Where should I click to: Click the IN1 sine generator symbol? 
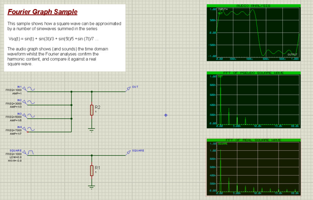point(31,89)
